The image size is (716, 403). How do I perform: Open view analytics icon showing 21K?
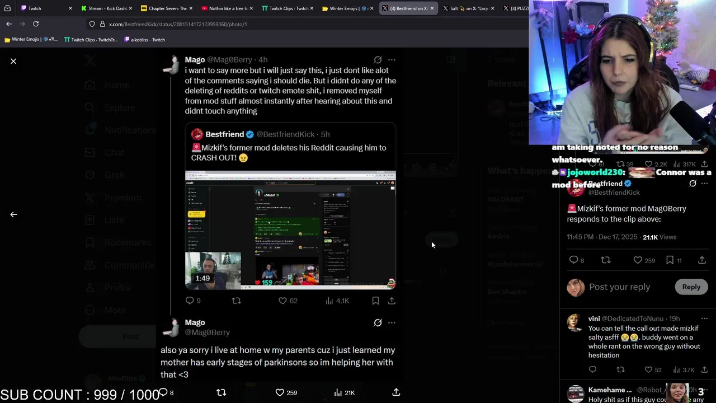pyautogui.click(x=344, y=392)
